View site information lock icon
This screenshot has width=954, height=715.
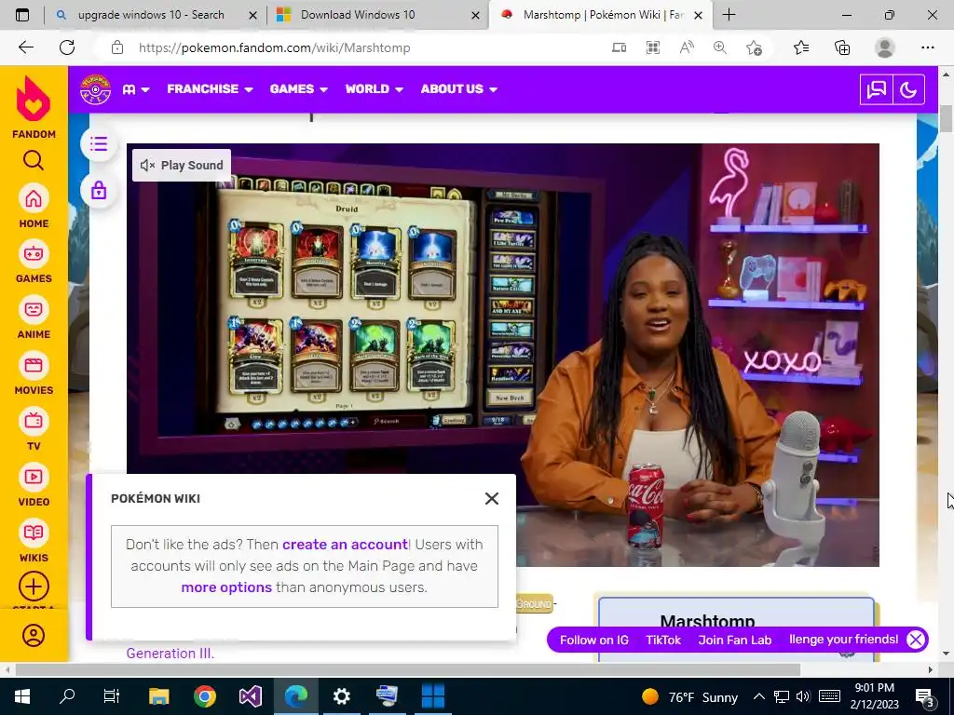(x=117, y=47)
